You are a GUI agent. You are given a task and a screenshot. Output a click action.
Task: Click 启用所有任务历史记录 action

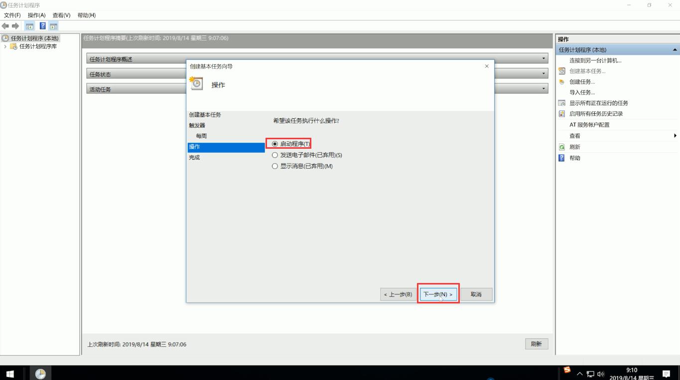[596, 114]
